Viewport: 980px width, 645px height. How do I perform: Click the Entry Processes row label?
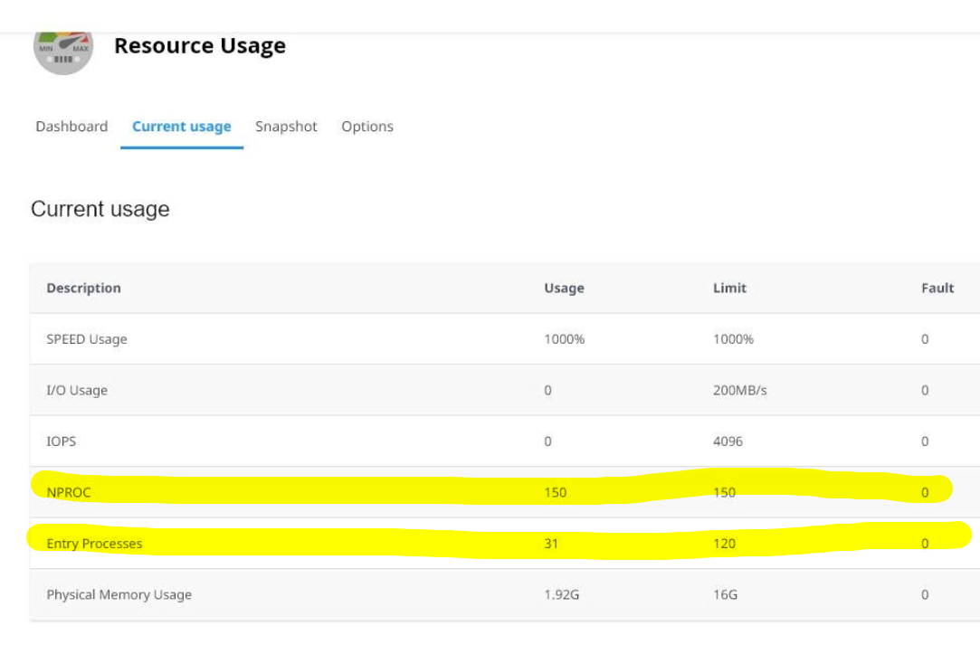click(x=94, y=544)
